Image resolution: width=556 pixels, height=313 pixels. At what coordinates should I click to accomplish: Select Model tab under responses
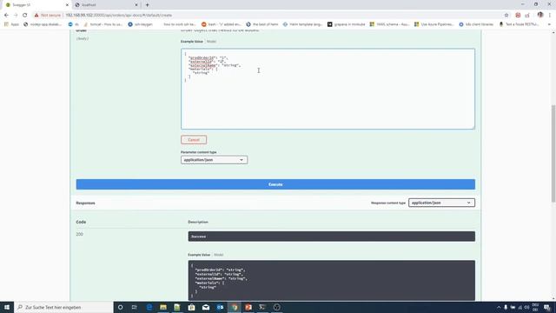219,255
